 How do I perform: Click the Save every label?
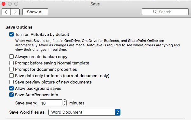[26, 103]
